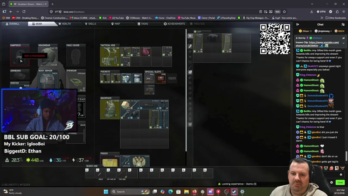The image size is (348, 196).
Task: Switch to the Health tab
Action: coord(64,24)
